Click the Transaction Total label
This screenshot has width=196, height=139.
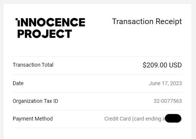[33, 65]
